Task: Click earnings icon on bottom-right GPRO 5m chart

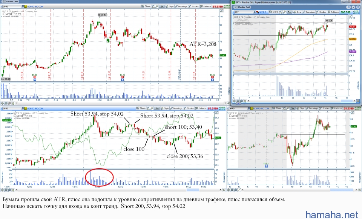Action: [x=266, y=166]
